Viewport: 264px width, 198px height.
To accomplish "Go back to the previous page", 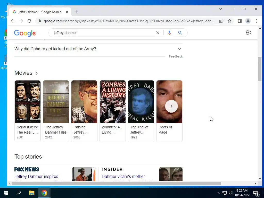I will click(13, 21).
